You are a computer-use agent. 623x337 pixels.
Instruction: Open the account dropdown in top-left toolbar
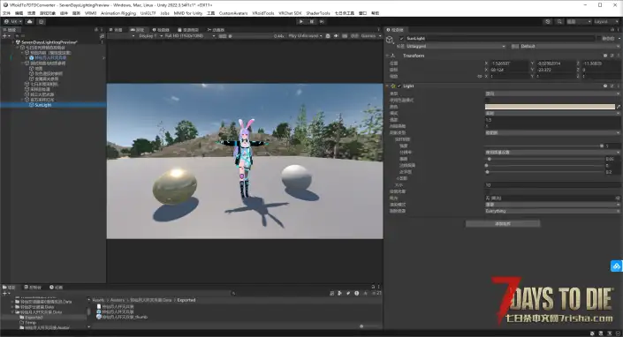pyautogui.click(x=12, y=21)
